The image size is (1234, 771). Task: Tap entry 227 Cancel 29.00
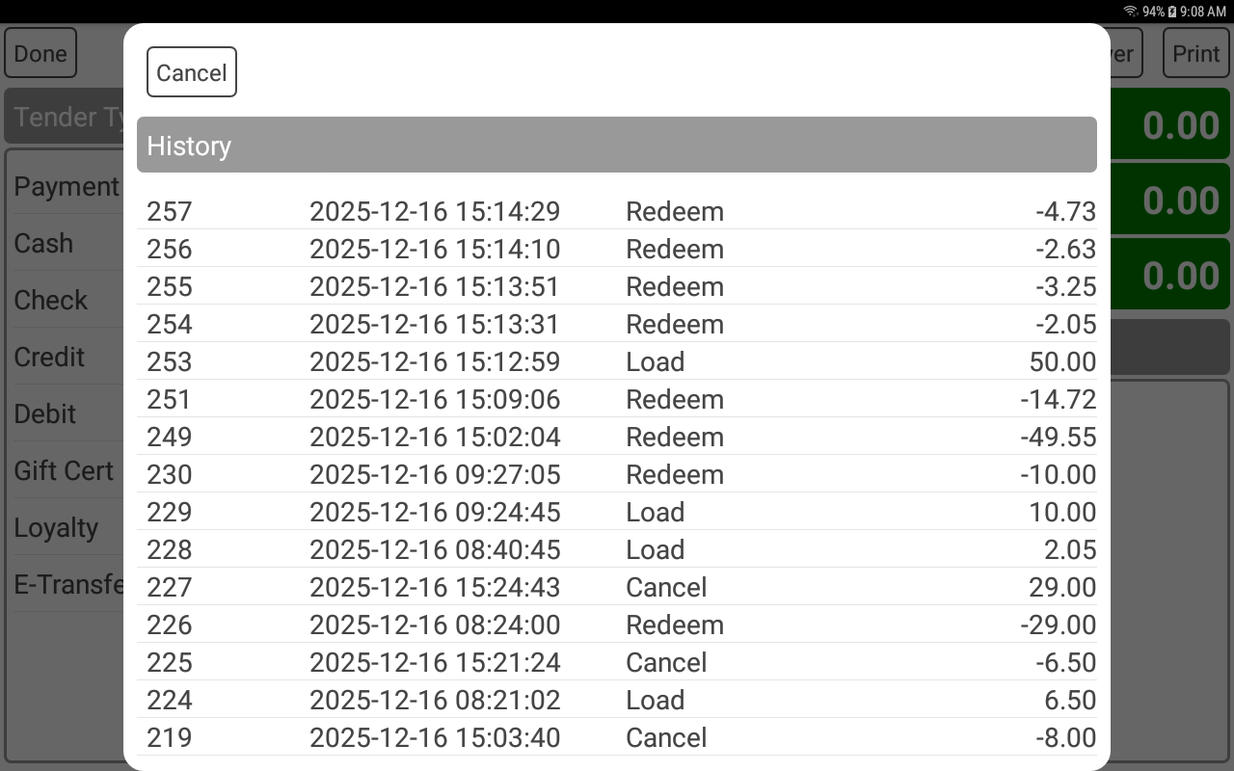[617, 587]
